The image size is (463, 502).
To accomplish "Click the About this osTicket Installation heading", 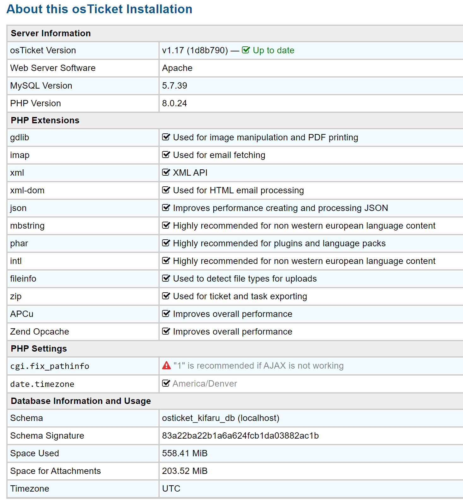I will 99,9.
